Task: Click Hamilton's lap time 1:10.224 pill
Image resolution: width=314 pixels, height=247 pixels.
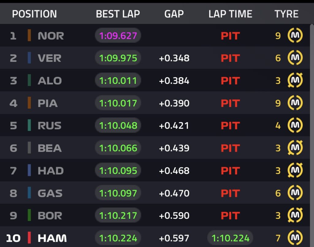Action: 230,238
